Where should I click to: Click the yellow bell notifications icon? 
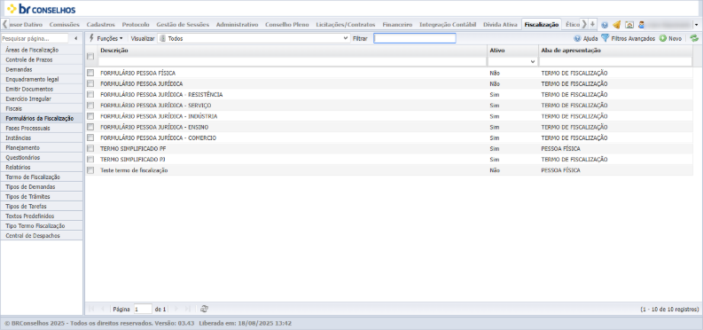pos(617,25)
